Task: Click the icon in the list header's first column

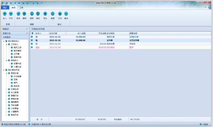Action: [33, 33]
